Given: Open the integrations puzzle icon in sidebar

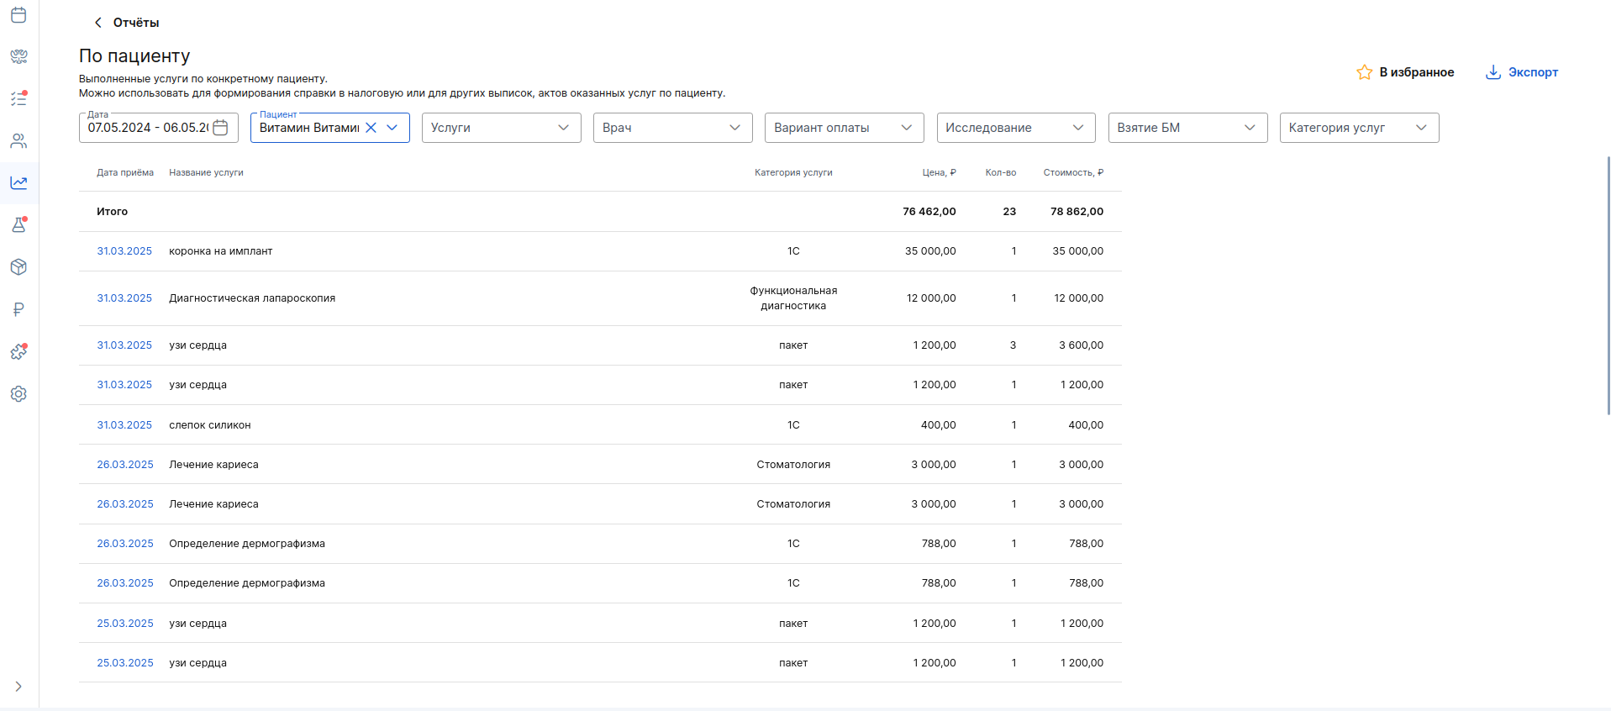Looking at the screenshot, I should click(x=18, y=352).
